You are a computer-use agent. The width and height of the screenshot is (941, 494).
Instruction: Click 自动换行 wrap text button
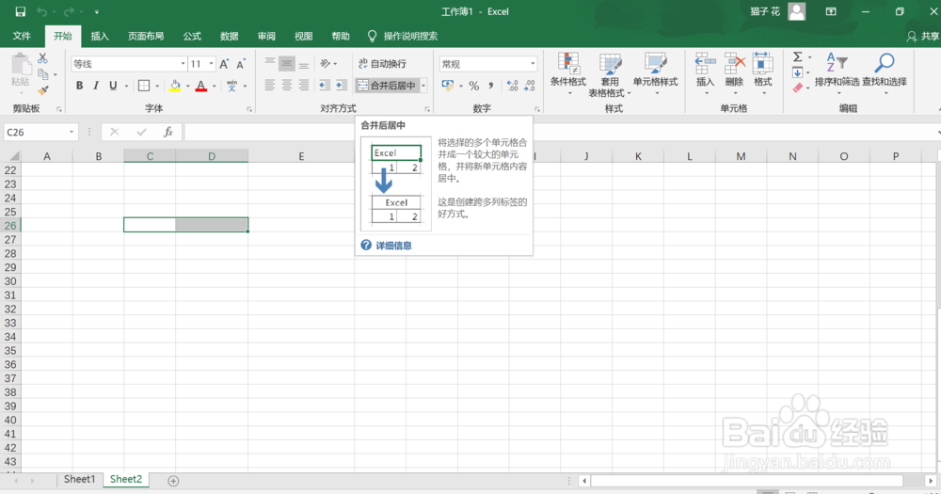383,64
